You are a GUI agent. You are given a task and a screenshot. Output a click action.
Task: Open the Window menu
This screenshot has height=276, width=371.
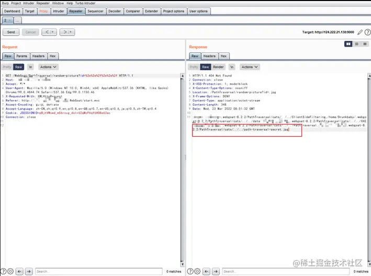point(58,3)
